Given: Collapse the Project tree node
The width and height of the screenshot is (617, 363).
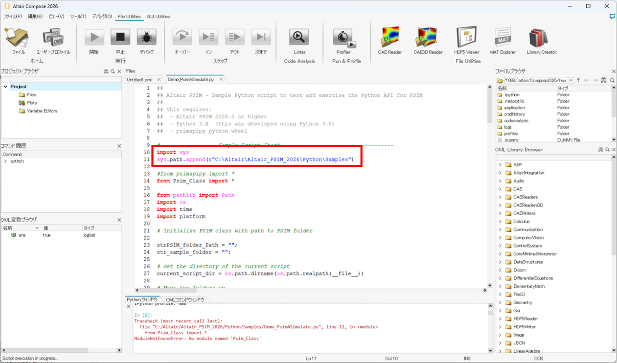Looking at the screenshot, I should 6,87.
